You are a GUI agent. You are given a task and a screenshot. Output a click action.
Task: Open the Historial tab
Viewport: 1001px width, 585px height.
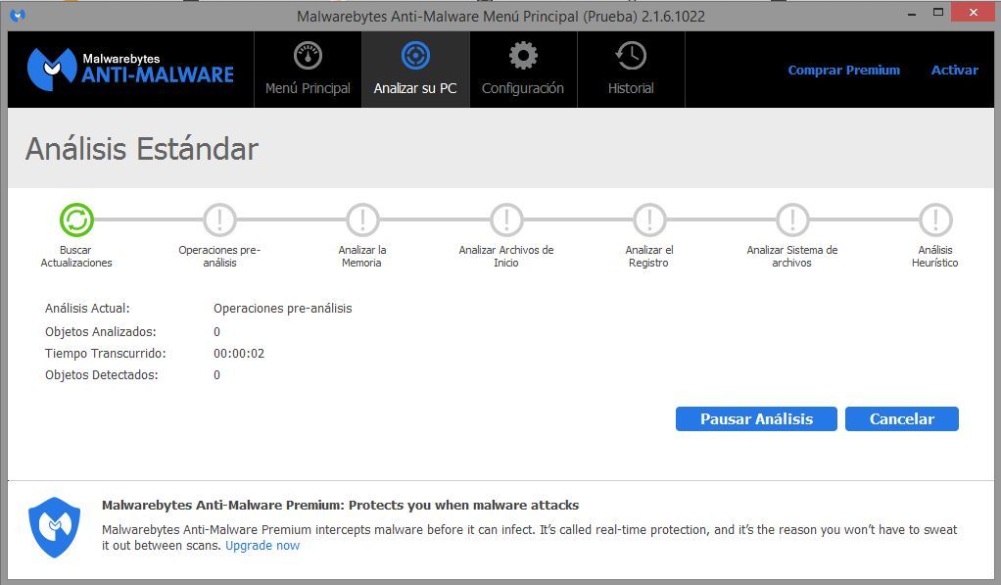click(631, 70)
